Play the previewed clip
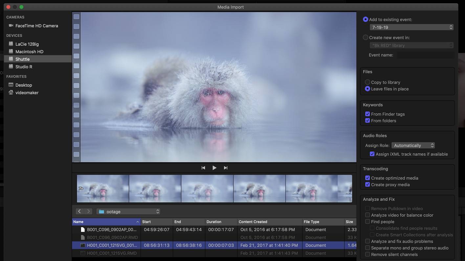 click(214, 168)
